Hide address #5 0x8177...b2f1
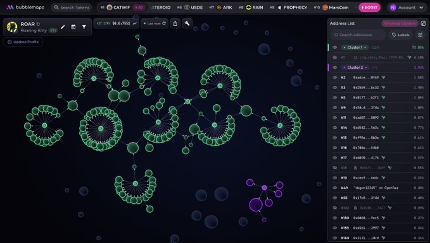This screenshot has width=430, height=243. coord(335,97)
